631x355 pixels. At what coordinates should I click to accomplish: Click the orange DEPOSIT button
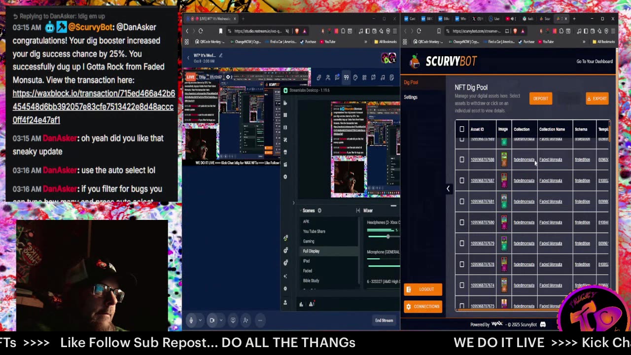[540, 99]
